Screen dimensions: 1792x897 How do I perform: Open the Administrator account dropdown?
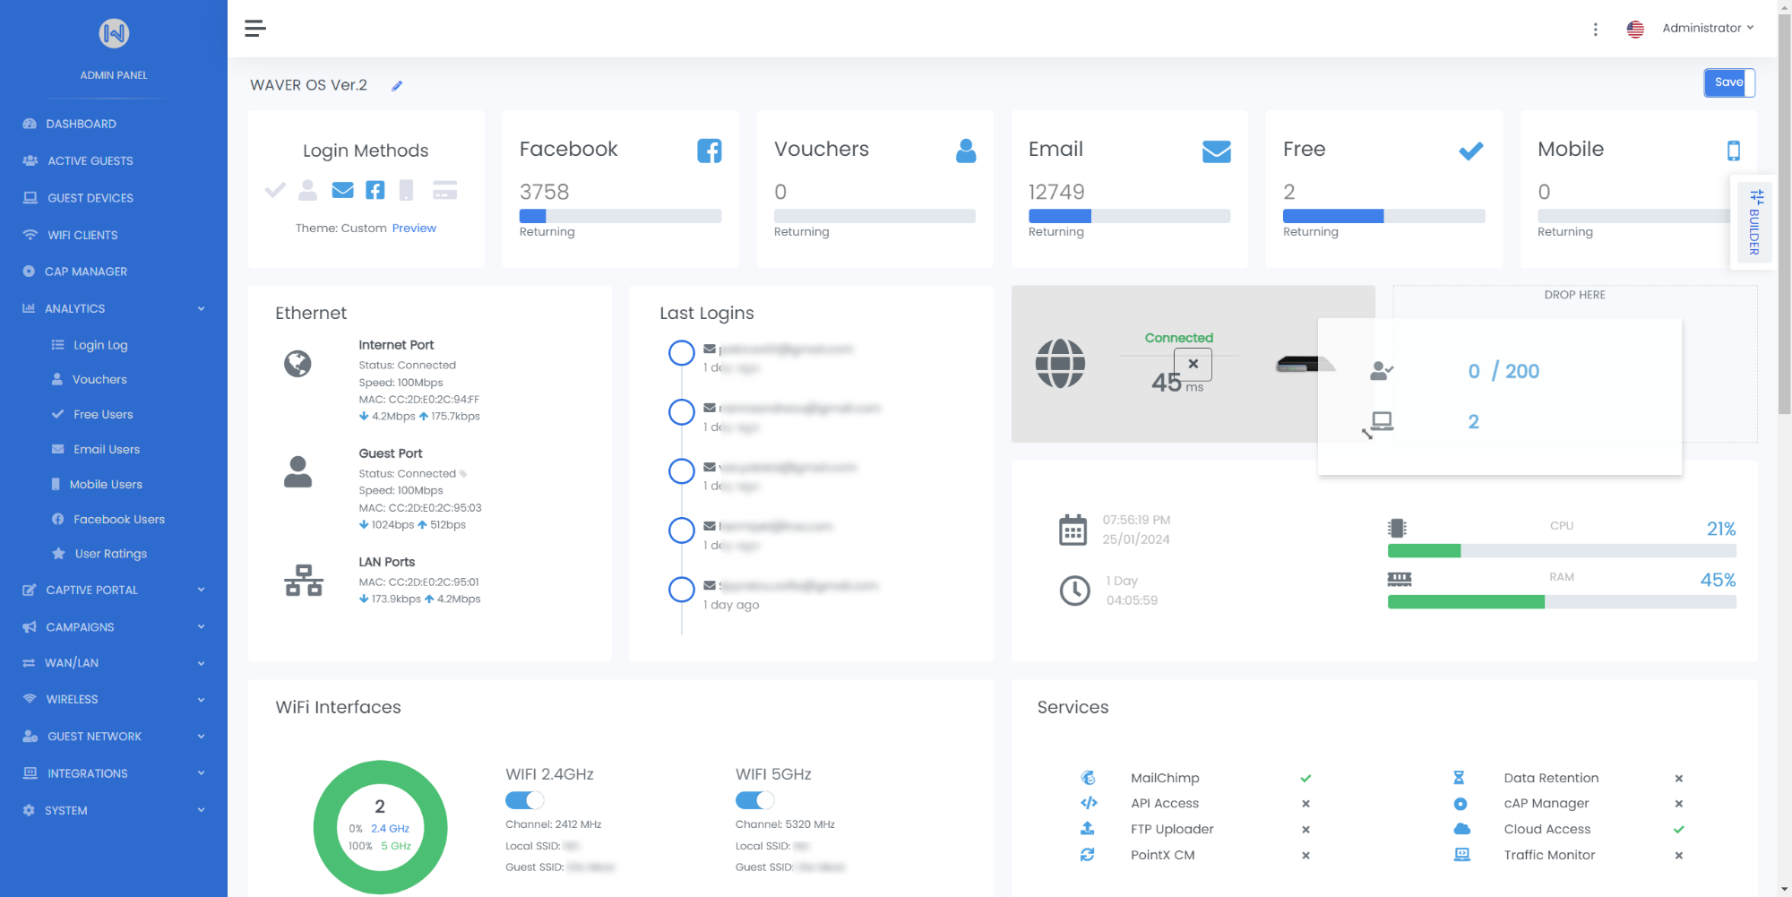click(x=1707, y=29)
